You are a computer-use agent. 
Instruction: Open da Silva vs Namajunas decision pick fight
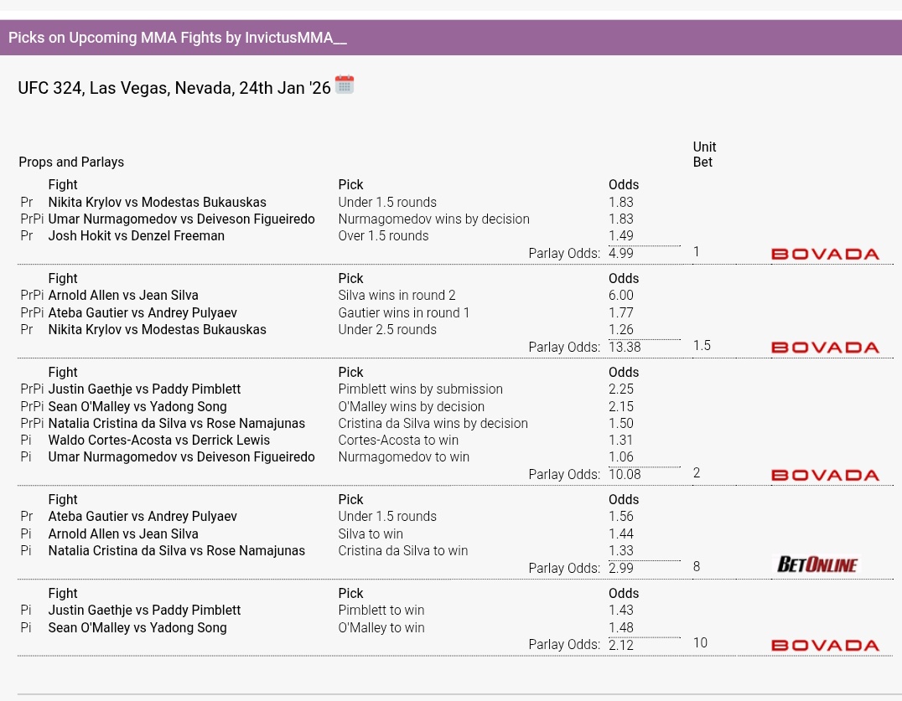177,424
